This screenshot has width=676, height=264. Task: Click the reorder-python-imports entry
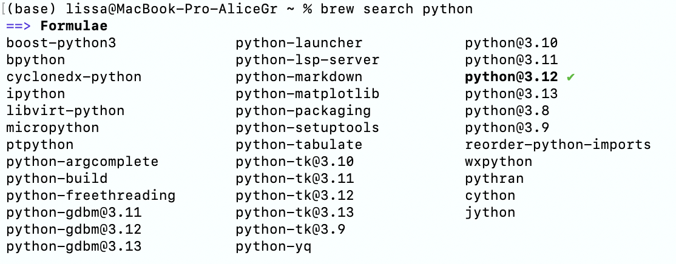click(558, 145)
